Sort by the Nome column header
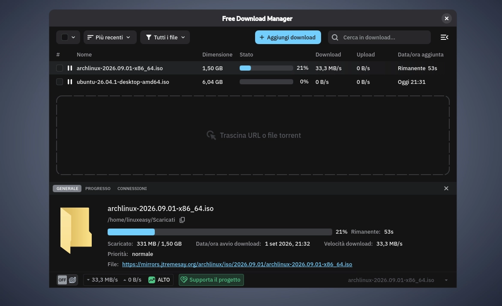 click(84, 55)
